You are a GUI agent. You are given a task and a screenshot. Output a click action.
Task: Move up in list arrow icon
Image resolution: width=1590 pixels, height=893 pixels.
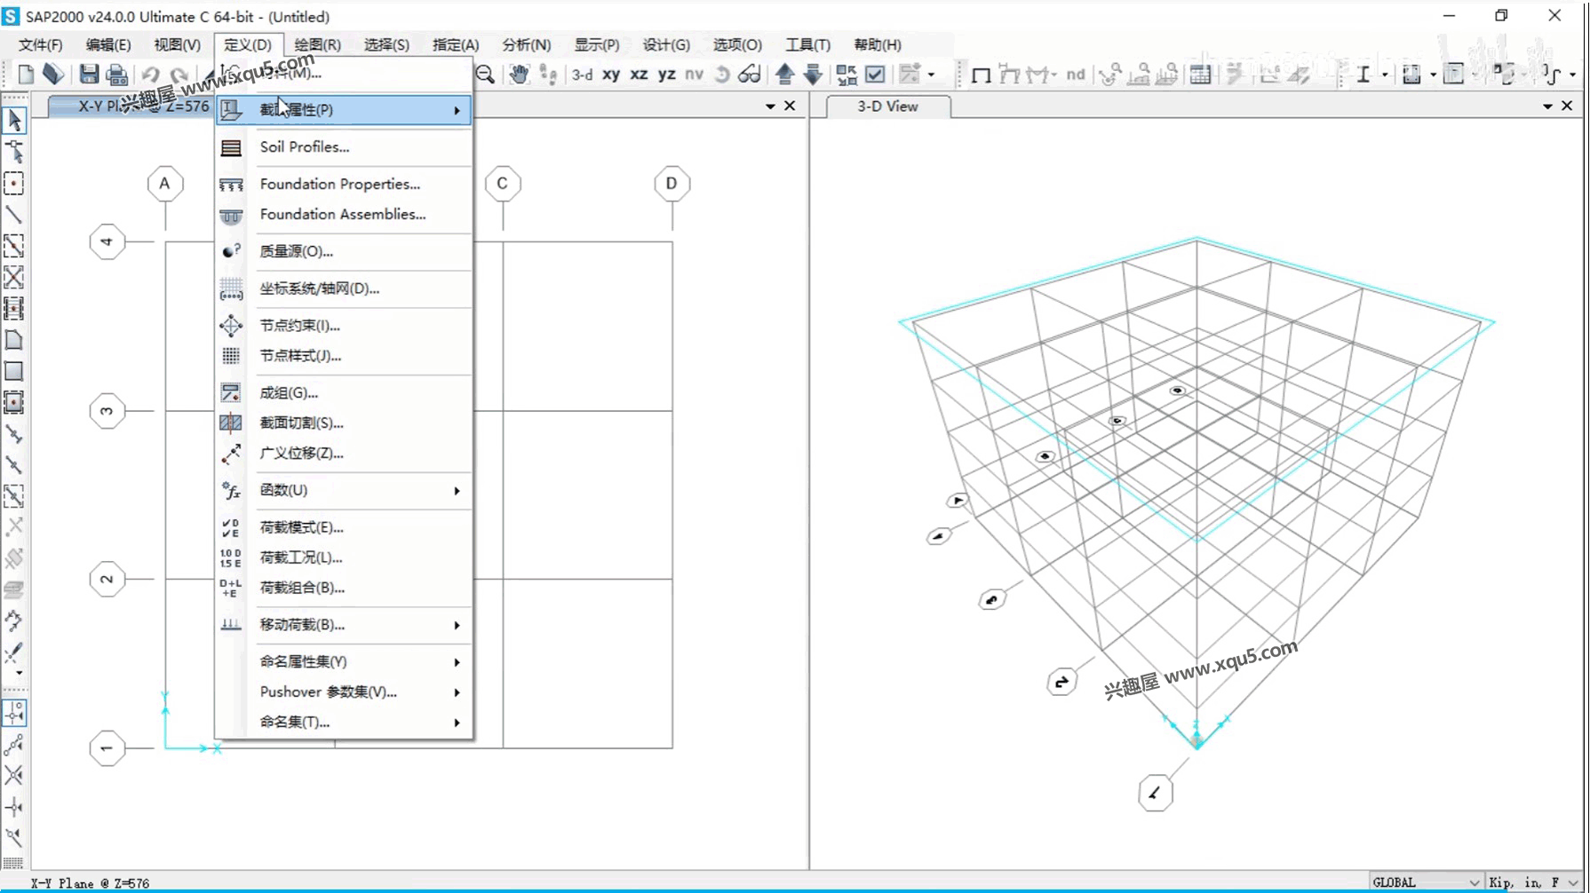pos(784,75)
